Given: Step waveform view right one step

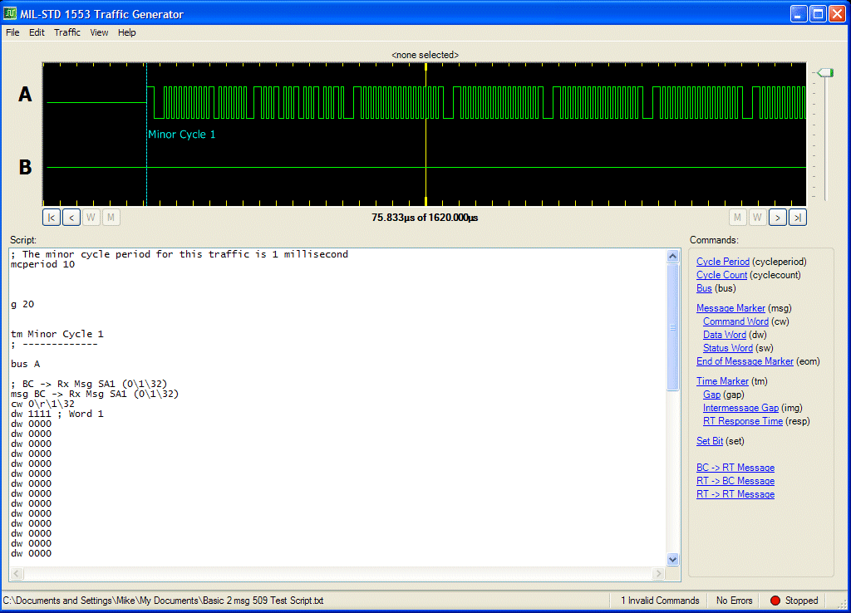Looking at the screenshot, I should (778, 218).
